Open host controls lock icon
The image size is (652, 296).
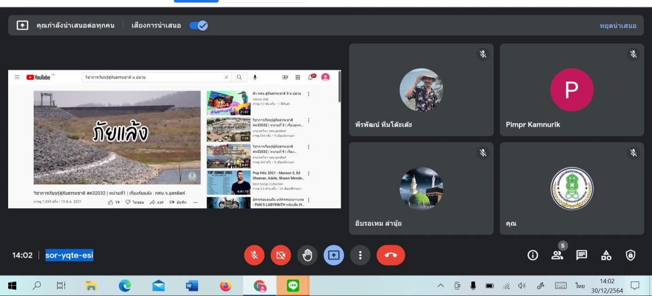click(x=630, y=255)
